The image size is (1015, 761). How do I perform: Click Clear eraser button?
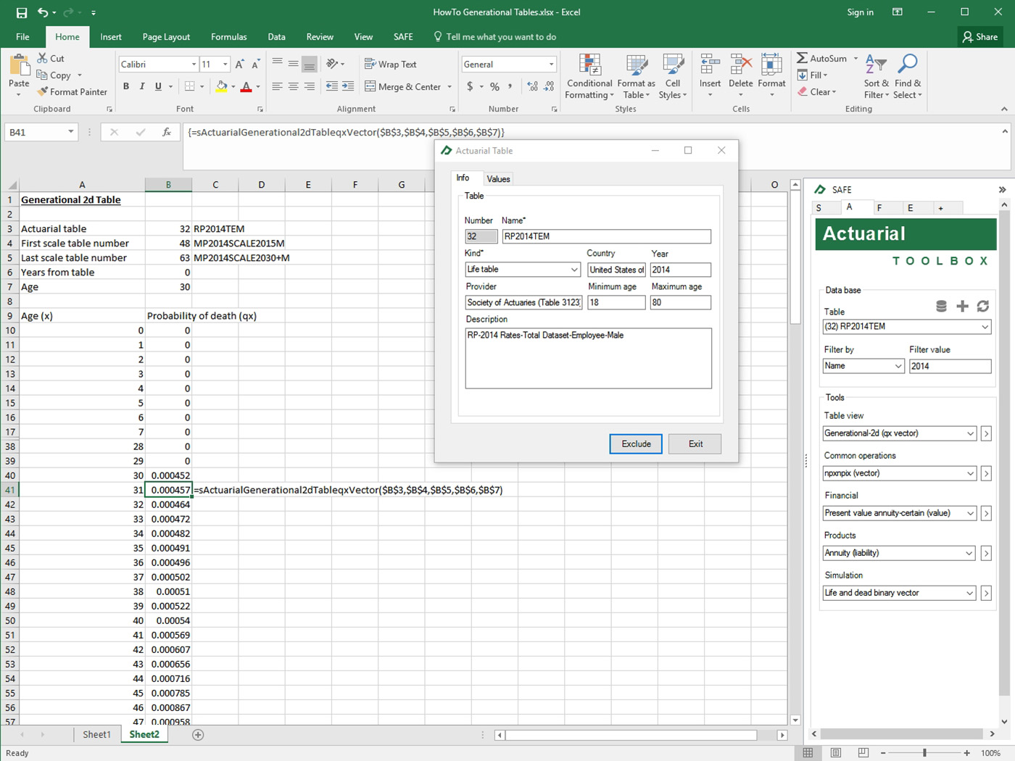tap(817, 92)
